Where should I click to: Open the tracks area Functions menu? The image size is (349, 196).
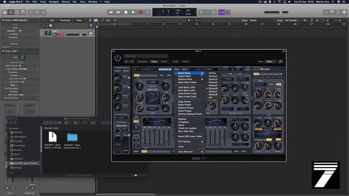coord(66,20)
